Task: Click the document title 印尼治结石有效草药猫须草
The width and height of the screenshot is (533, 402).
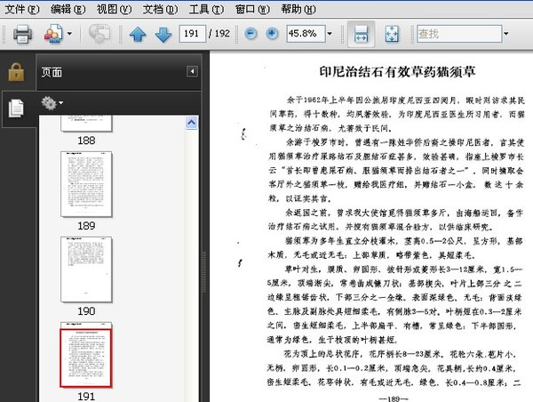Action: tap(397, 71)
